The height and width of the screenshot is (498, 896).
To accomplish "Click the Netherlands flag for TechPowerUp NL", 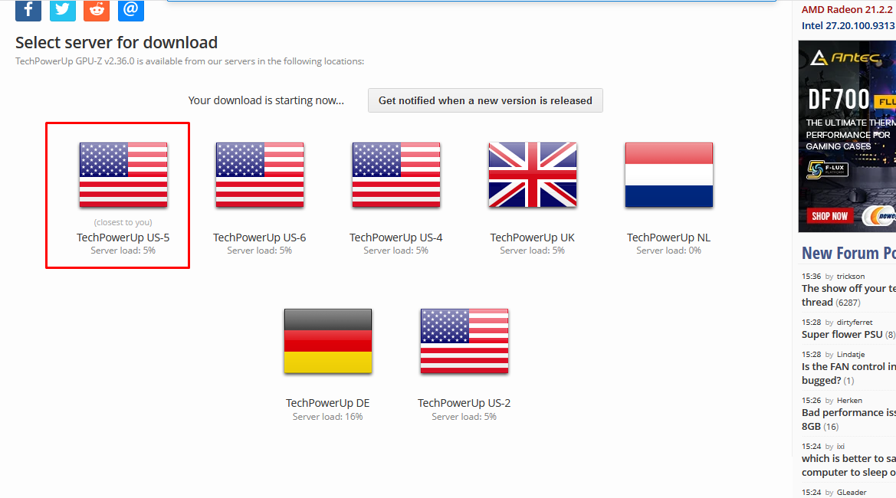I will tap(669, 175).
